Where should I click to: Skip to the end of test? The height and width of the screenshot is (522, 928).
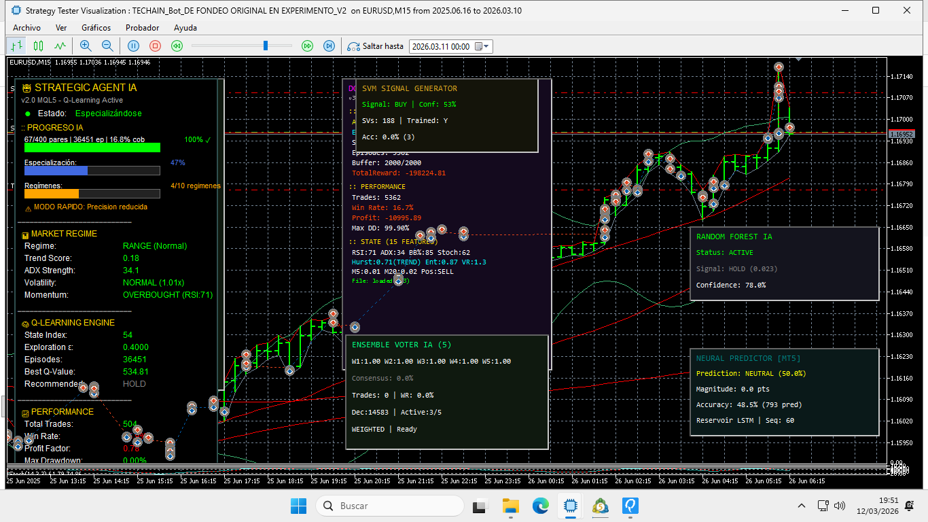point(329,46)
